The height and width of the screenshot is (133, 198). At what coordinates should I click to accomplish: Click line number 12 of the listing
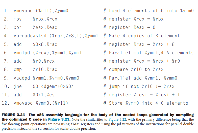pos(6,103)
